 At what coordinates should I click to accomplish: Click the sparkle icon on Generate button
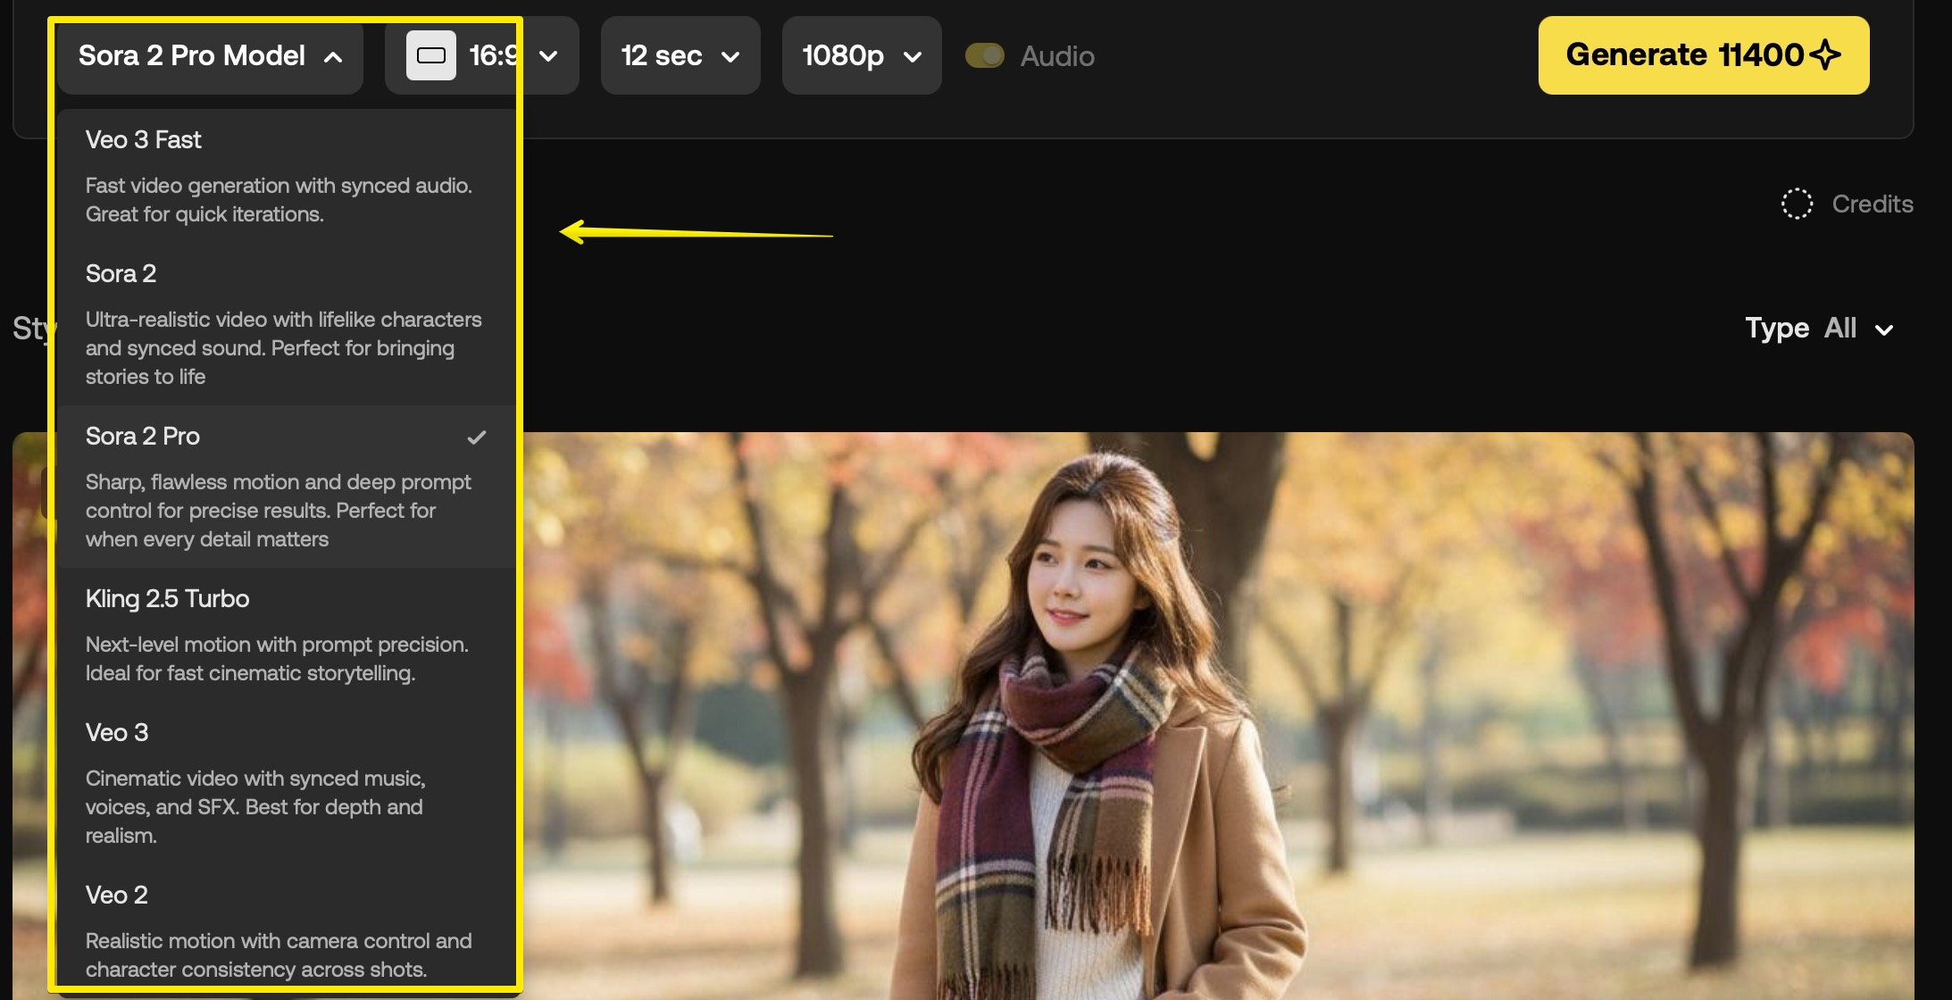1825,54
